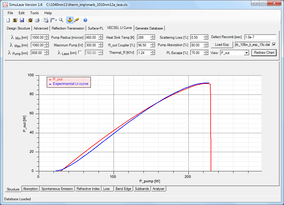Screen dimensions: 284x205
Task: Click the Save floppy disk icon
Action: (22, 20)
